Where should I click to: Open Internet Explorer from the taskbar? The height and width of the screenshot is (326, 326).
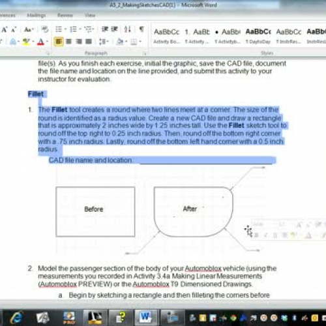tap(16, 318)
